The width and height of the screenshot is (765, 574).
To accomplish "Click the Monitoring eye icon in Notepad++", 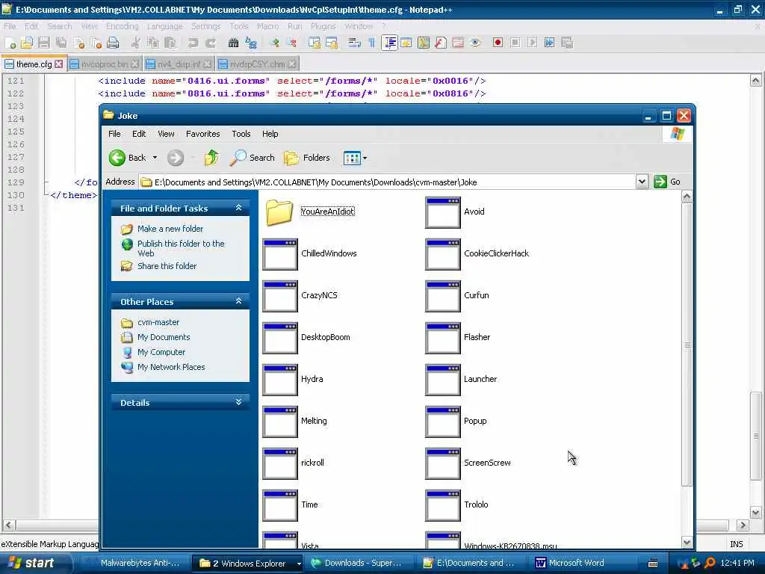I will (475, 43).
